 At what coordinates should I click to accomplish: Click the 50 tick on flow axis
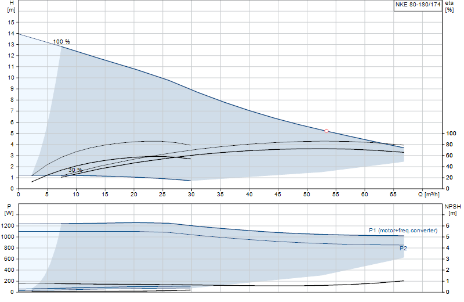307,195
